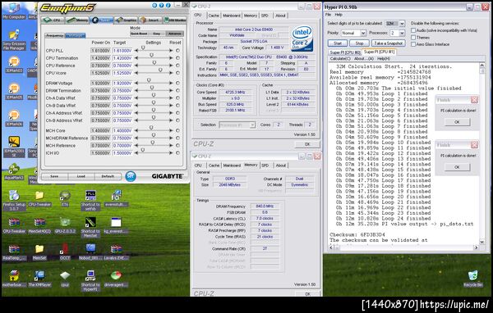Select reset radio for CPU PLL
The image size is (493, 313).
tap(177, 51)
